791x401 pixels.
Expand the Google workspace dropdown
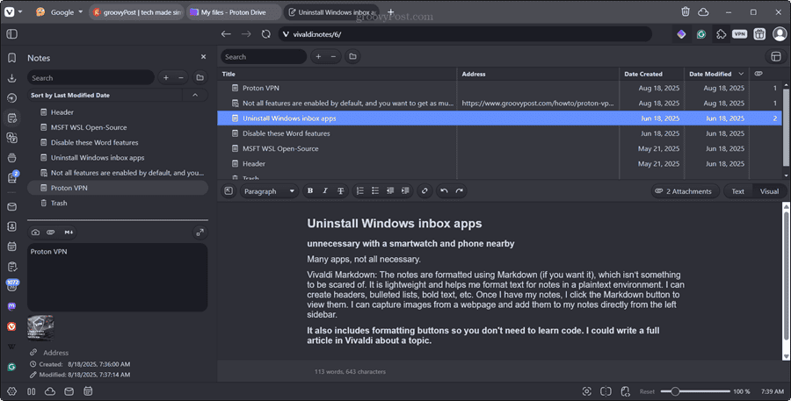80,12
